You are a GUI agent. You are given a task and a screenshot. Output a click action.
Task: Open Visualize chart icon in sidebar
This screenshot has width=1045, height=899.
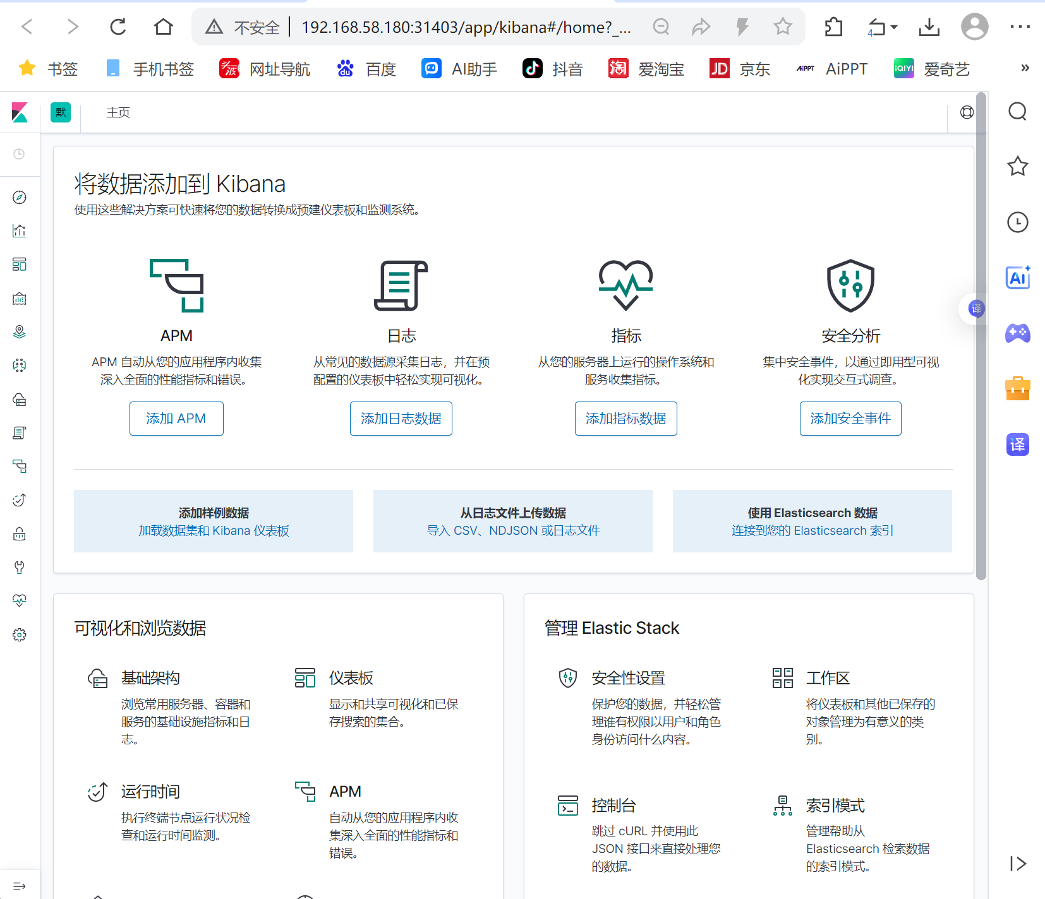coord(20,231)
